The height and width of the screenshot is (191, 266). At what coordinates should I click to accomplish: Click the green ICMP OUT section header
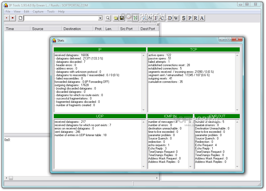217,116
